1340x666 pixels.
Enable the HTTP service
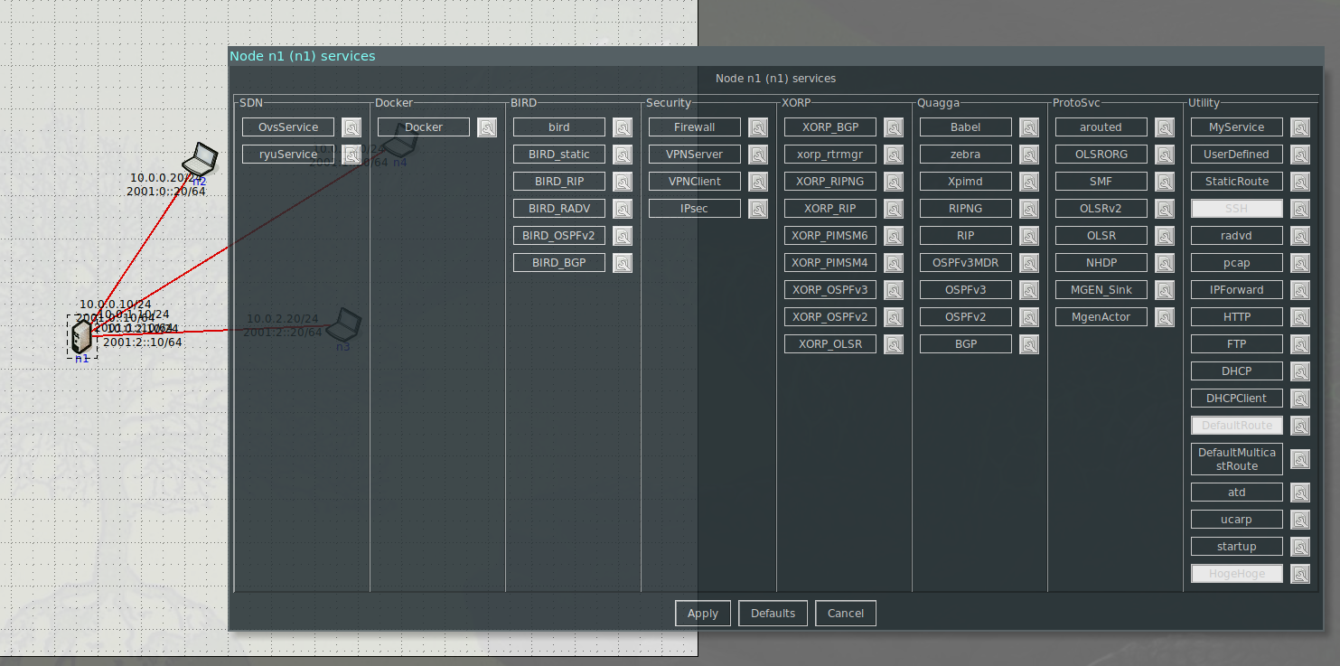pyautogui.click(x=1237, y=317)
